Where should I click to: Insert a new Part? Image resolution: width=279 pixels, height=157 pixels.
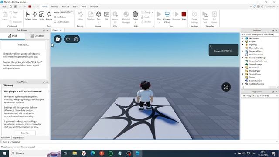pos(99,14)
